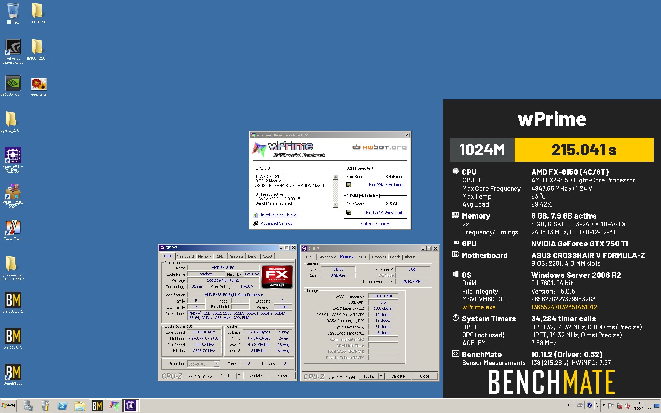This screenshot has height=413, width=661.
Task: Open the Start menu (开始)
Action: tap(9, 406)
